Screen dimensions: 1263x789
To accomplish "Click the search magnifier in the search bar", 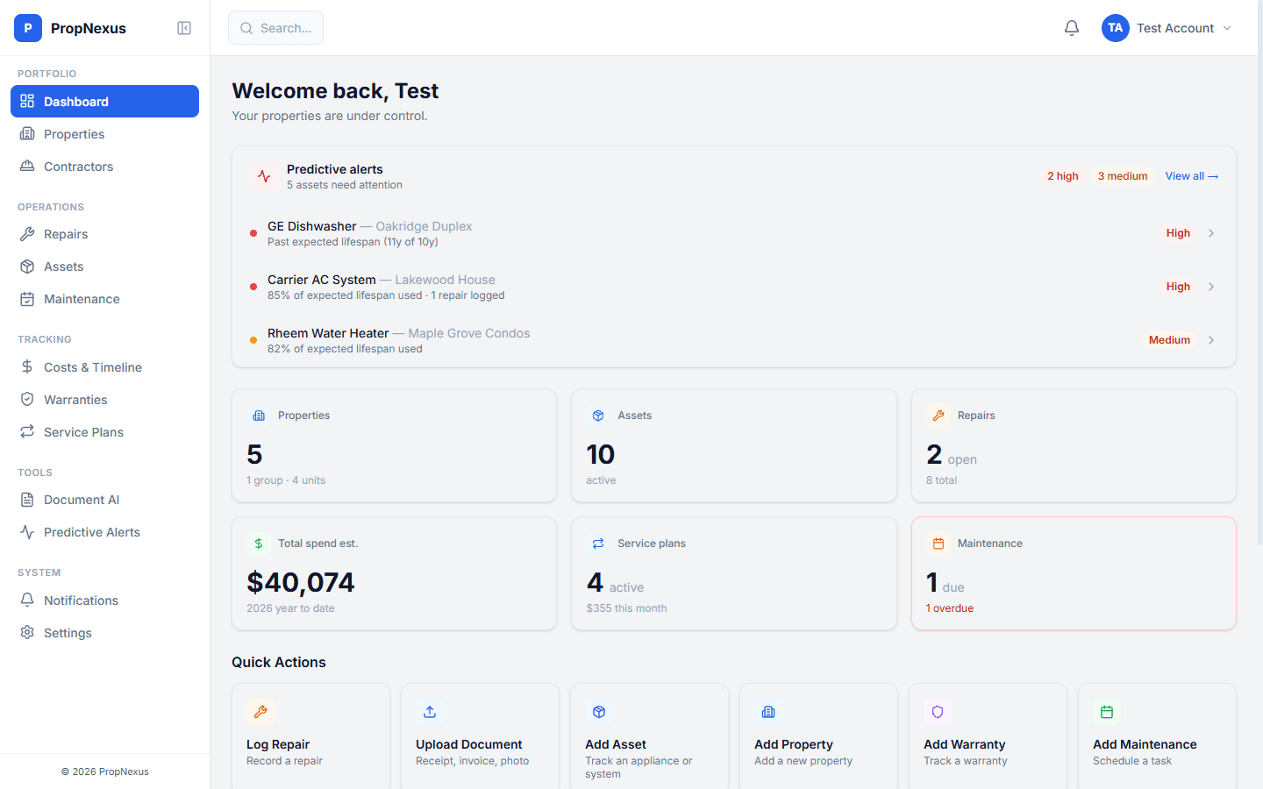I will click(x=246, y=27).
